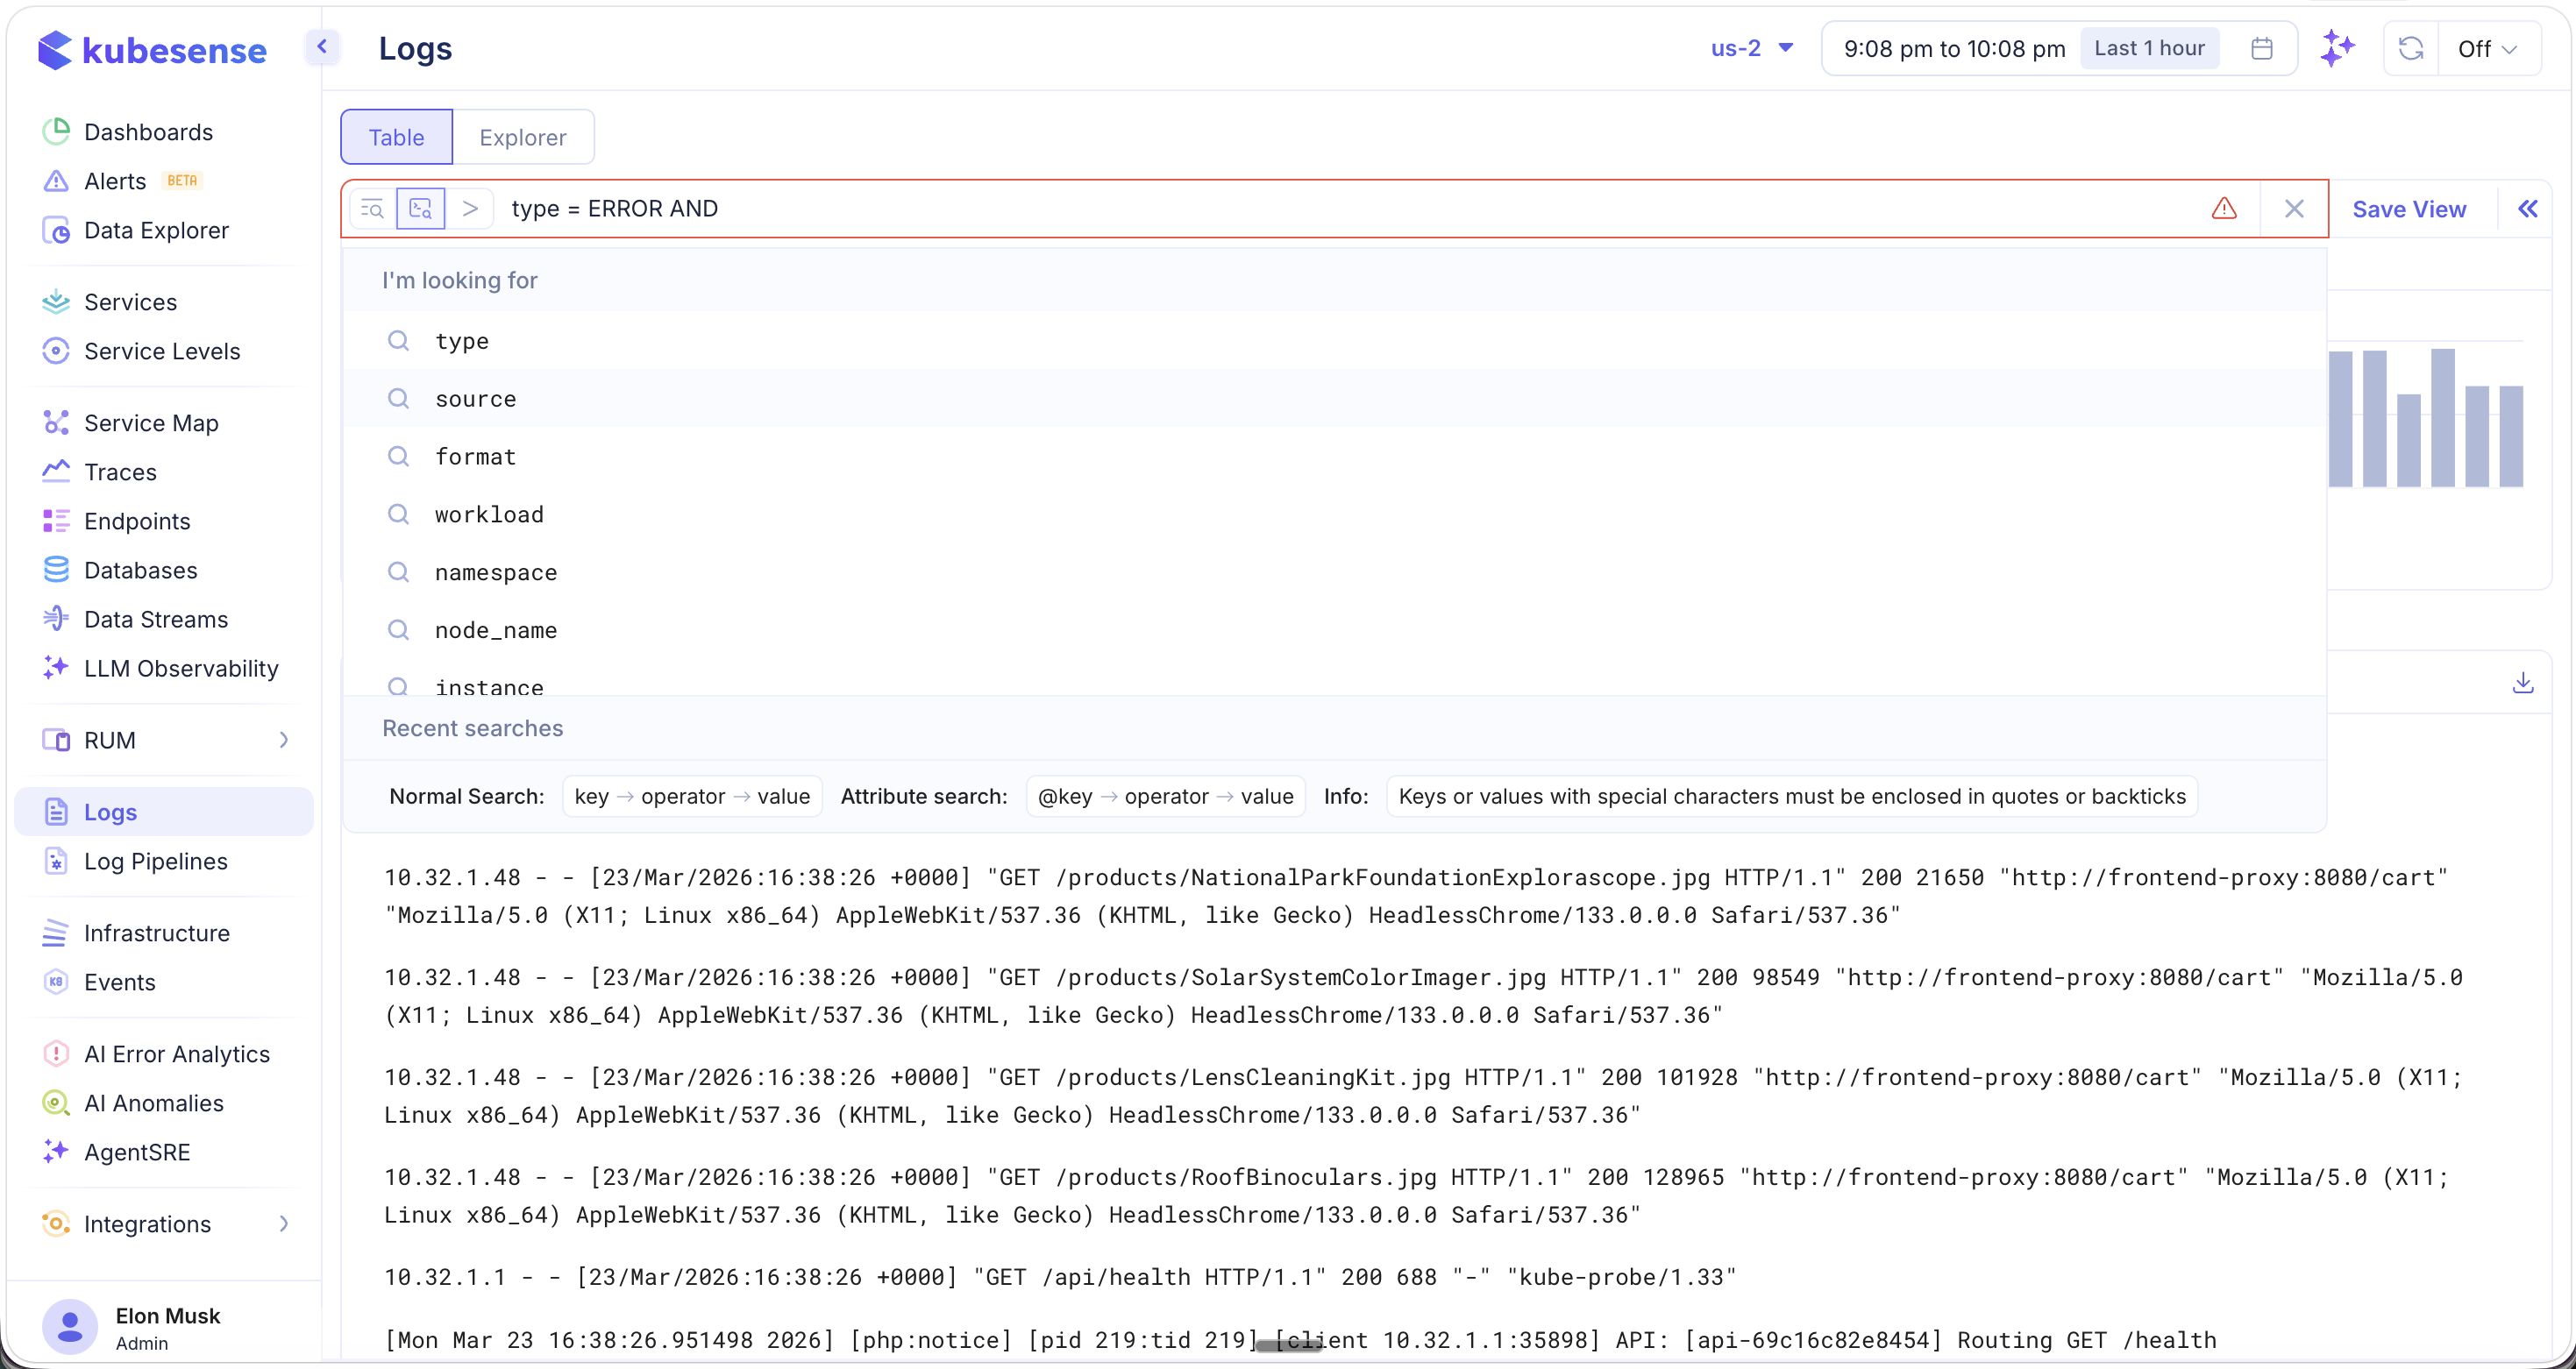The height and width of the screenshot is (1369, 2576).
Task: Open the Service Map sidebar icon
Action: tap(56, 422)
